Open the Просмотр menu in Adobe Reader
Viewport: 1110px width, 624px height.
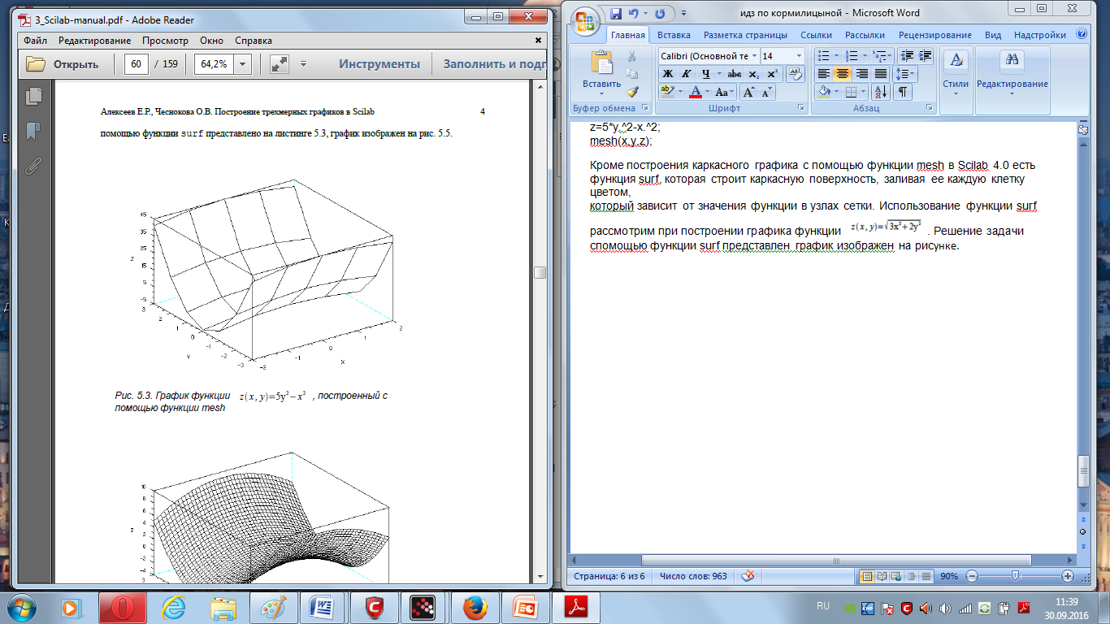point(165,41)
